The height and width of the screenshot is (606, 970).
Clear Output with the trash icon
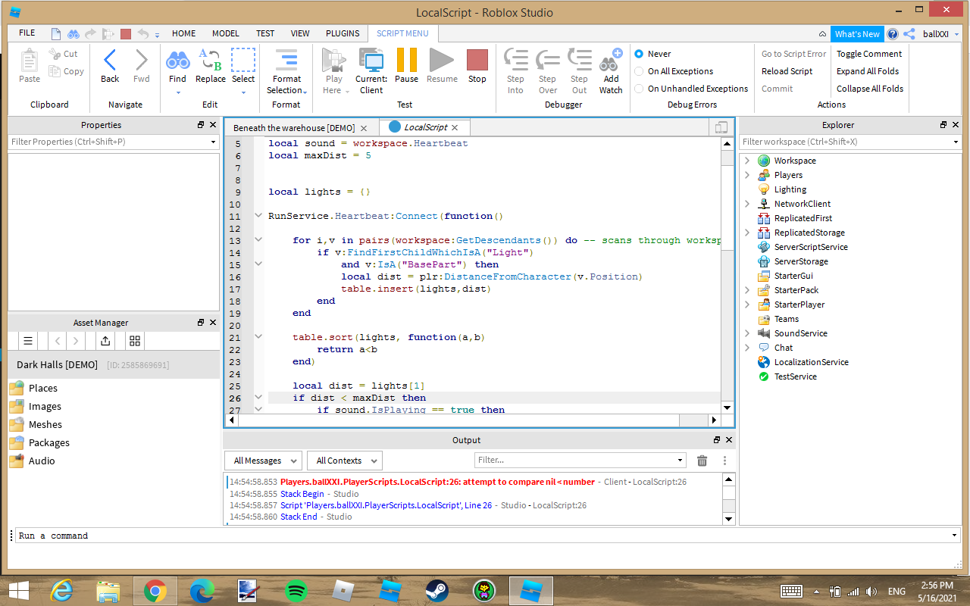point(702,460)
